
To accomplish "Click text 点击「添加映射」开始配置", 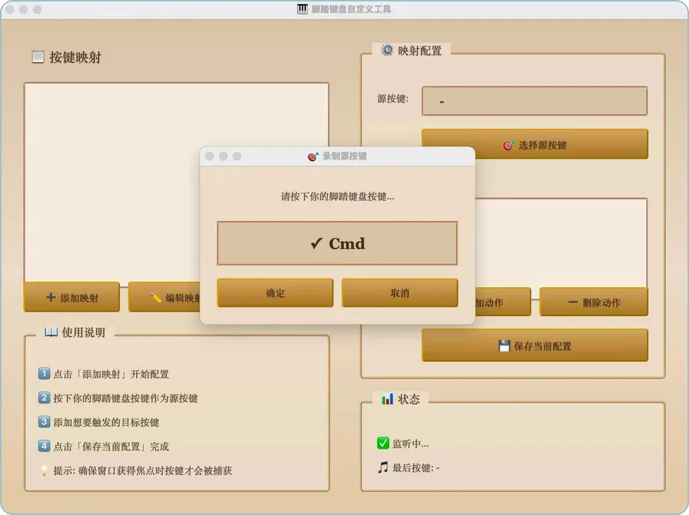I will point(111,374).
